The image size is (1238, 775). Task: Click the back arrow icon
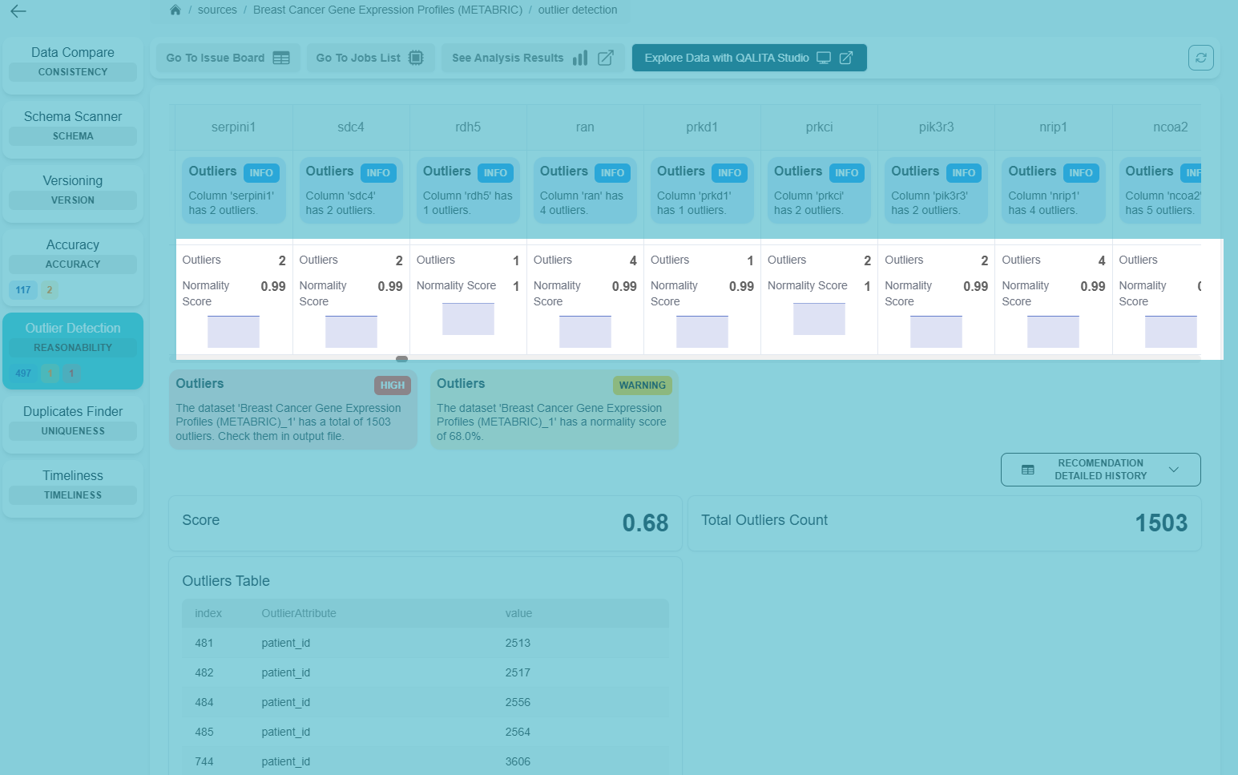[18, 11]
